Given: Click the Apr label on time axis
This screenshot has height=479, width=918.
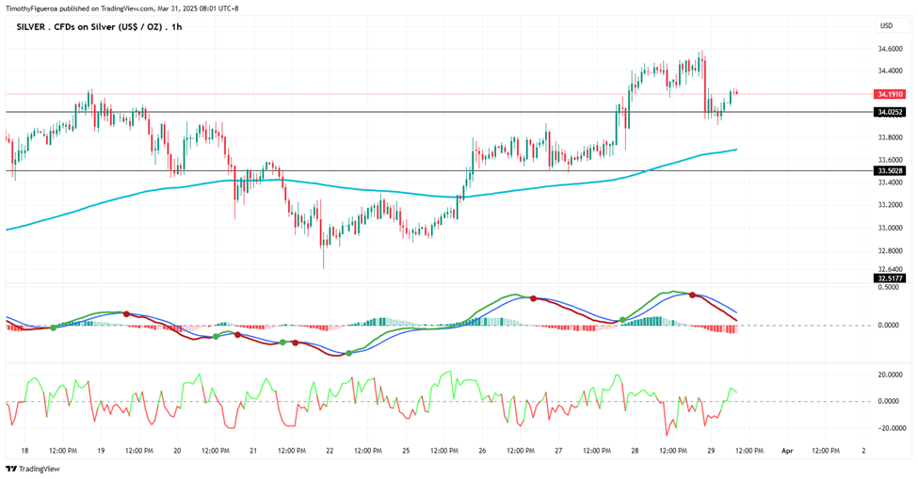Looking at the screenshot, I should coord(787,451).
